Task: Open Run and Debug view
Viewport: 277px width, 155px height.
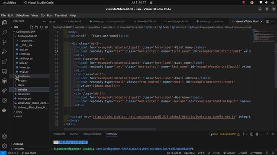Action: pos(4,52)
